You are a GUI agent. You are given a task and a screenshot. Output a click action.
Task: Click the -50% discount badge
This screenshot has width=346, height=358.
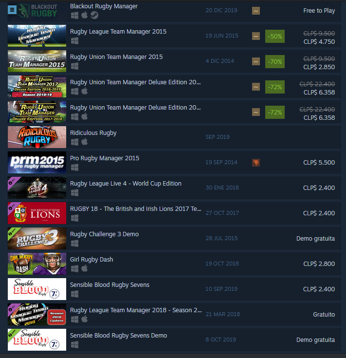click(x=275, y=37)
